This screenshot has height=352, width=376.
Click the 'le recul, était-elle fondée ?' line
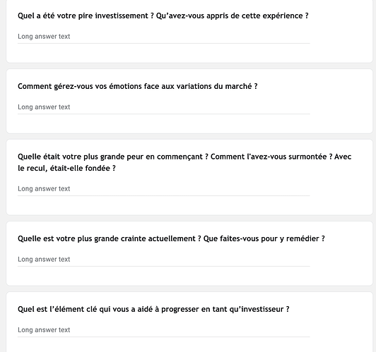pyautogui.click(x=66, y=168)
